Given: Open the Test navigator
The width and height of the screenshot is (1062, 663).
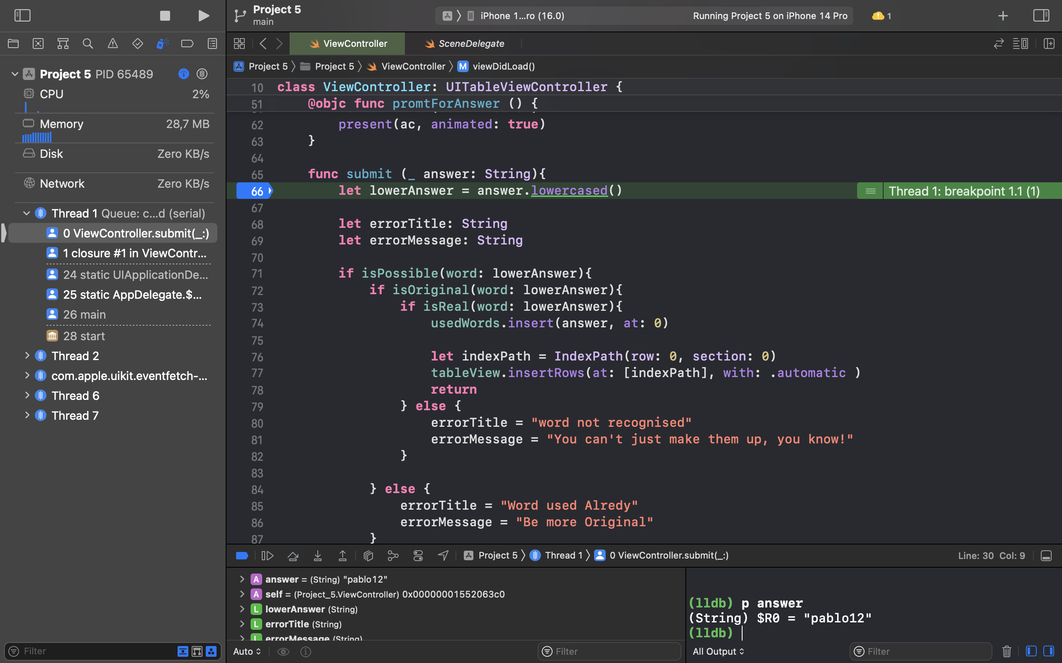Looking at the screenshot, I should point(137,44).
